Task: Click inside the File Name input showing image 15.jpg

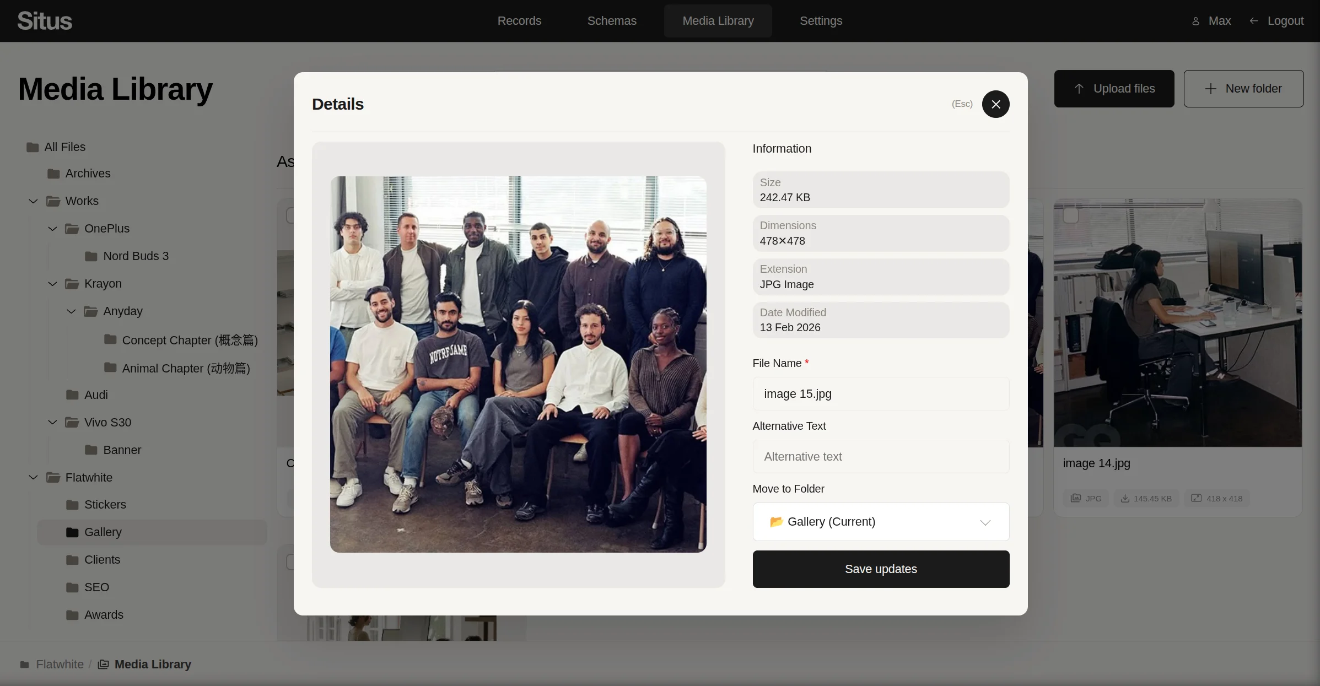Action: click(880, 394)
